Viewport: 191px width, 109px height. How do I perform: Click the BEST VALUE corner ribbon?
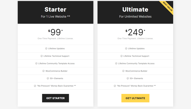tap(167, 7)
